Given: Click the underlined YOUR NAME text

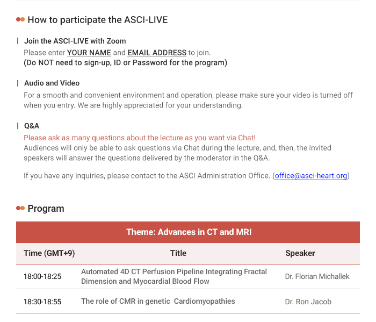Looking at the screenshot, I should [x=89, y=53].
